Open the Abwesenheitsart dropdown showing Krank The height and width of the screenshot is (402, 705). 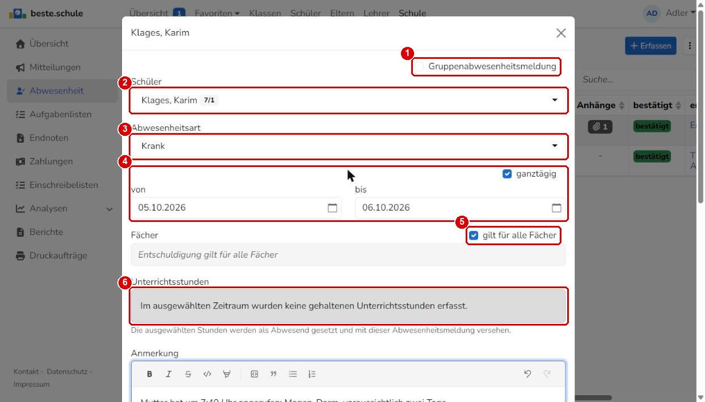tap(348, 146)
